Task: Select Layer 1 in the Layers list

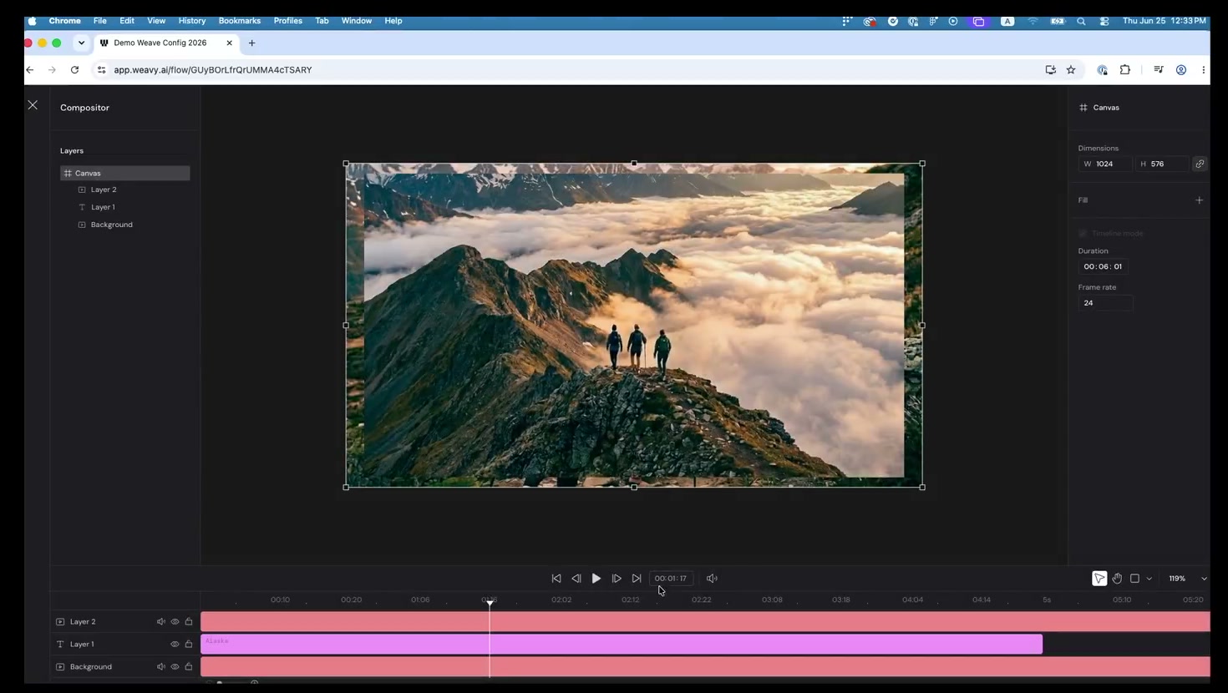Action: tap(103, 207)
